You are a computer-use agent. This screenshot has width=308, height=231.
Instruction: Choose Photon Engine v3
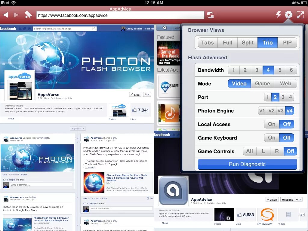[x=281, y=111]
